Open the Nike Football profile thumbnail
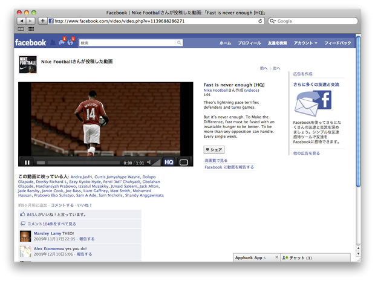375x281 pixels. [28, 65]
